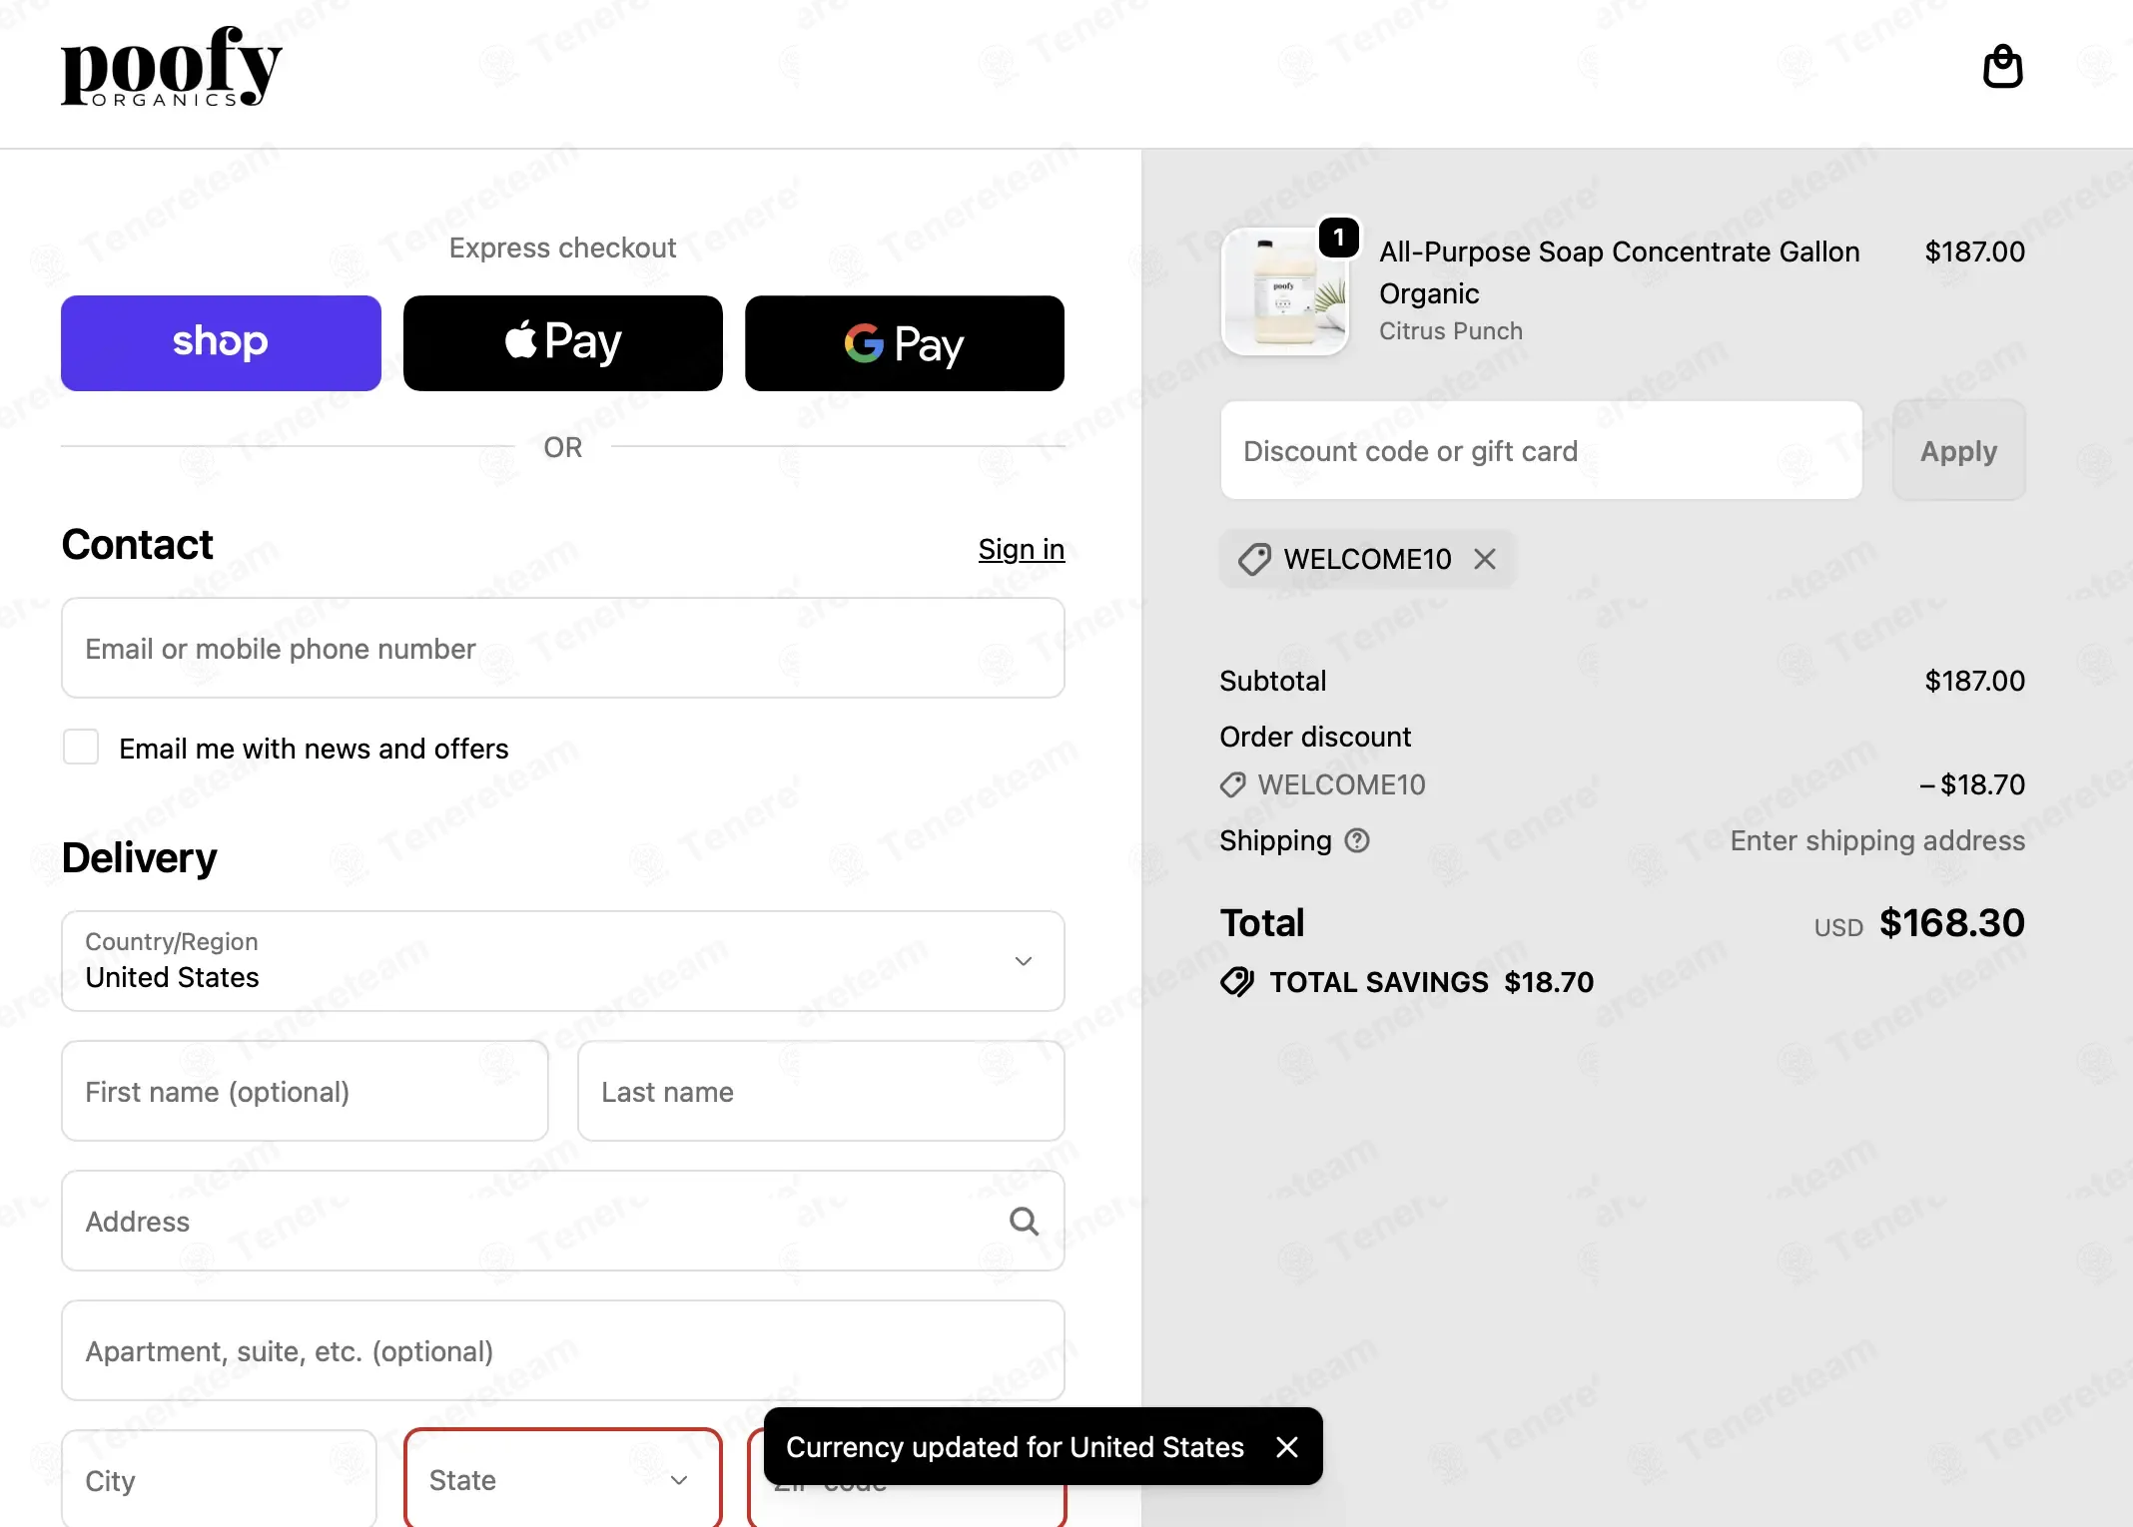Go to Poofy Organics logo homepage
Viewport: 2133px width, 1527px height.
coord(172,67)
